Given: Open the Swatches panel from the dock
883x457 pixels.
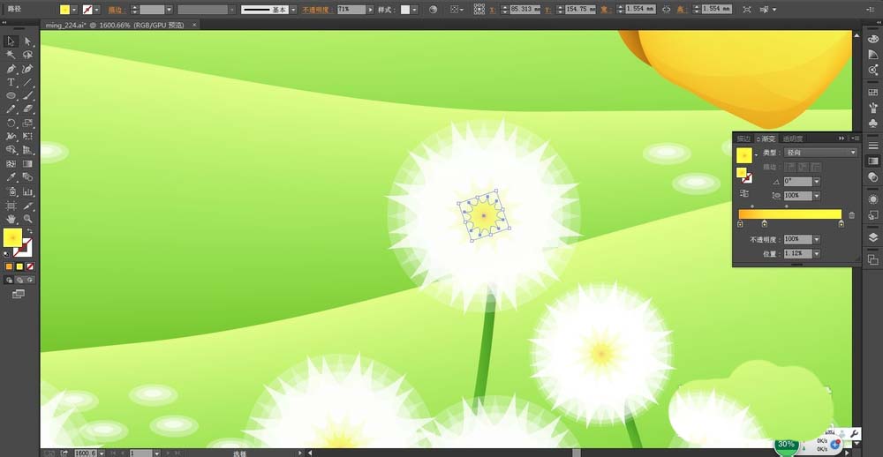Looking at the screenshot, I should click(873, 93).
